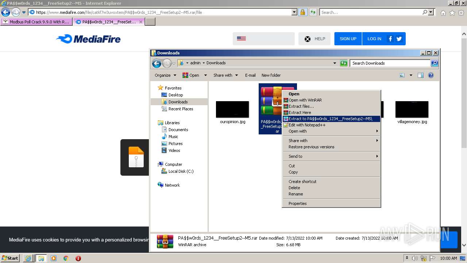The image size is (467, 263).
Task: Open the Organize dropdown
Action: click(165, 75)
